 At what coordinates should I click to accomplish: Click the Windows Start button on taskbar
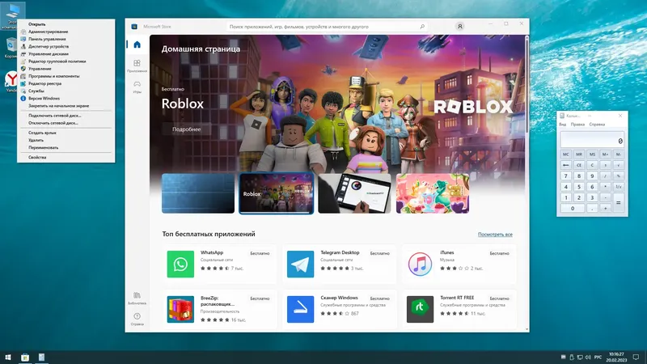point(8,358)
